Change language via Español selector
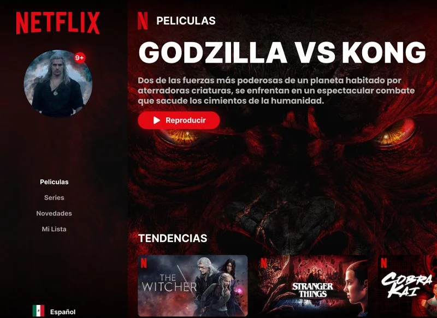 coord(63,312)
